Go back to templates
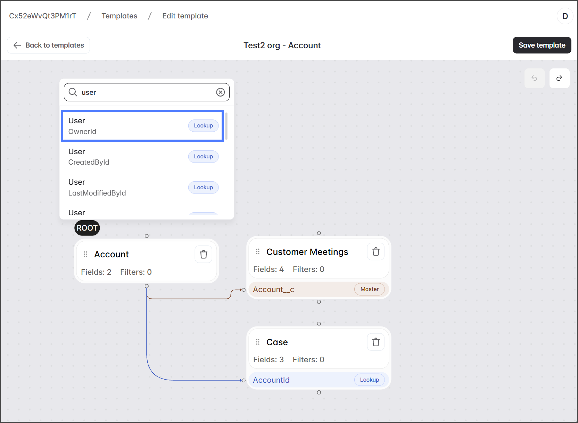 pos(49,45)
